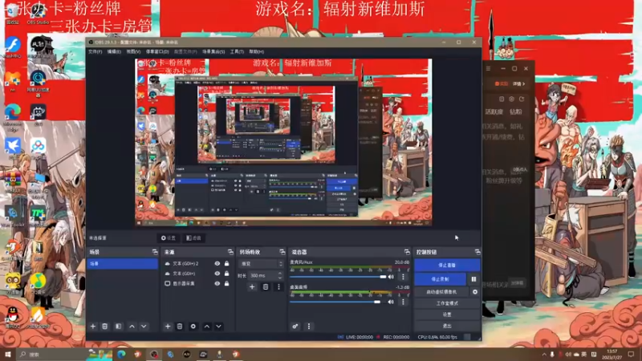Hide the 显示器采集 source
642x361 pixels.
[217, 283]
